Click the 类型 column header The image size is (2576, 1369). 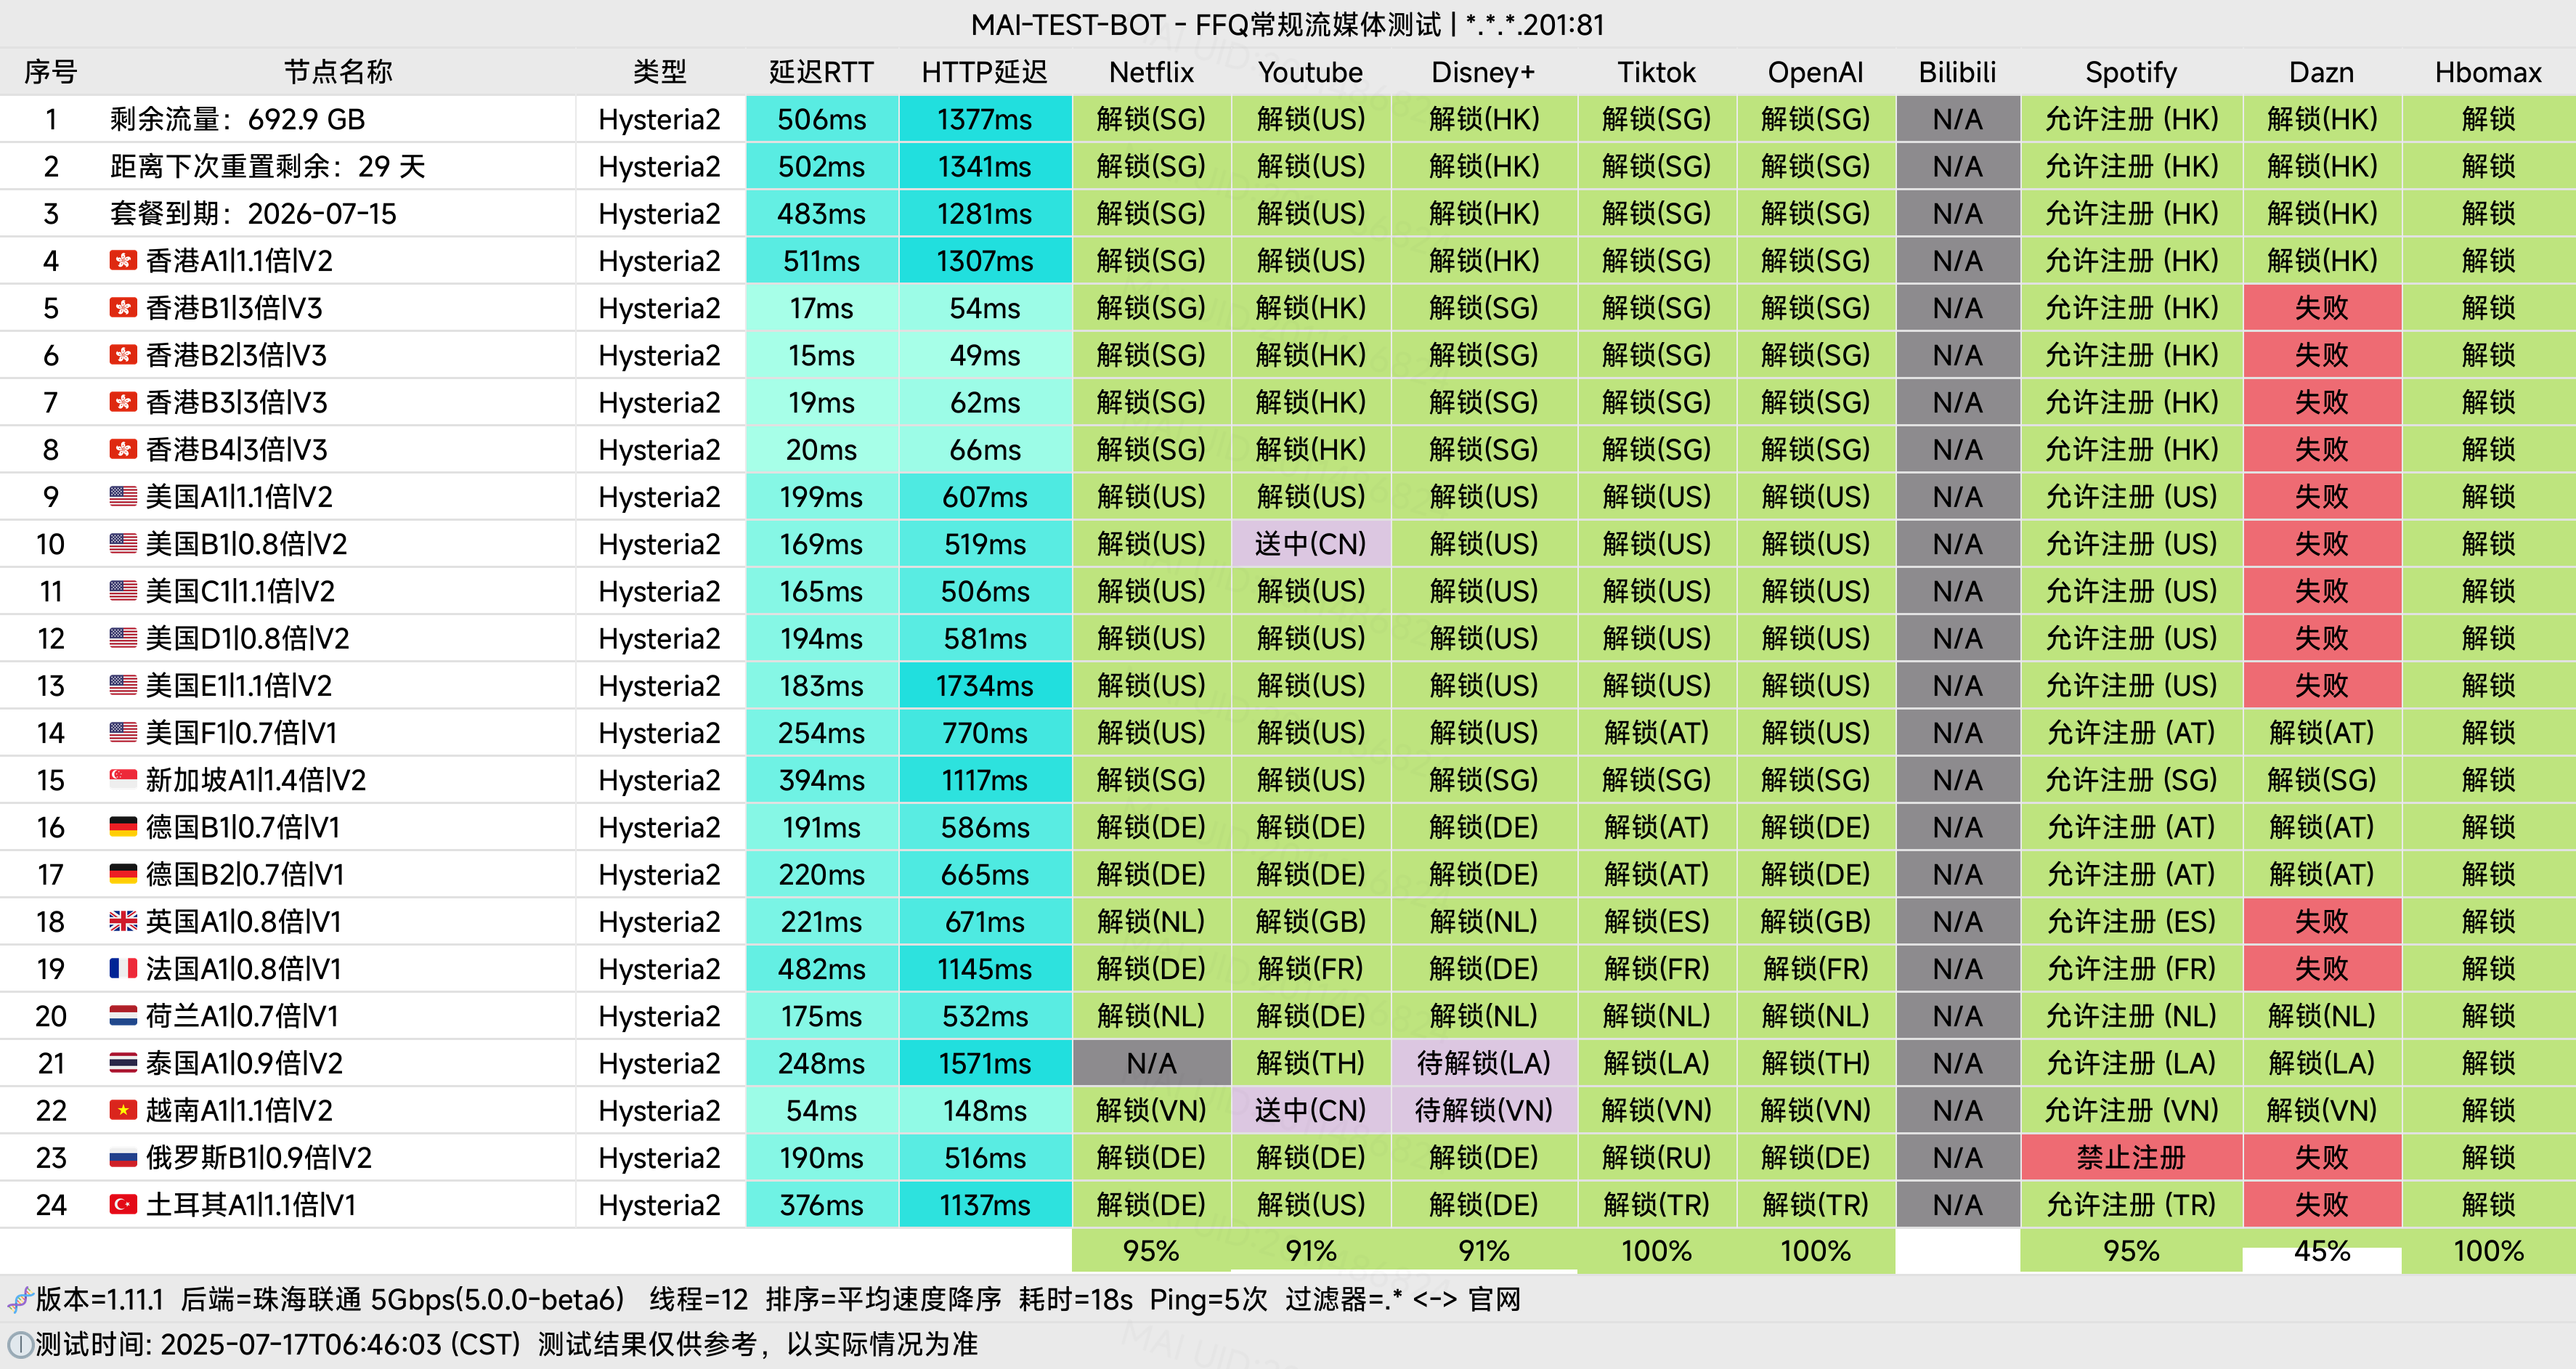(x=660, y=72)
